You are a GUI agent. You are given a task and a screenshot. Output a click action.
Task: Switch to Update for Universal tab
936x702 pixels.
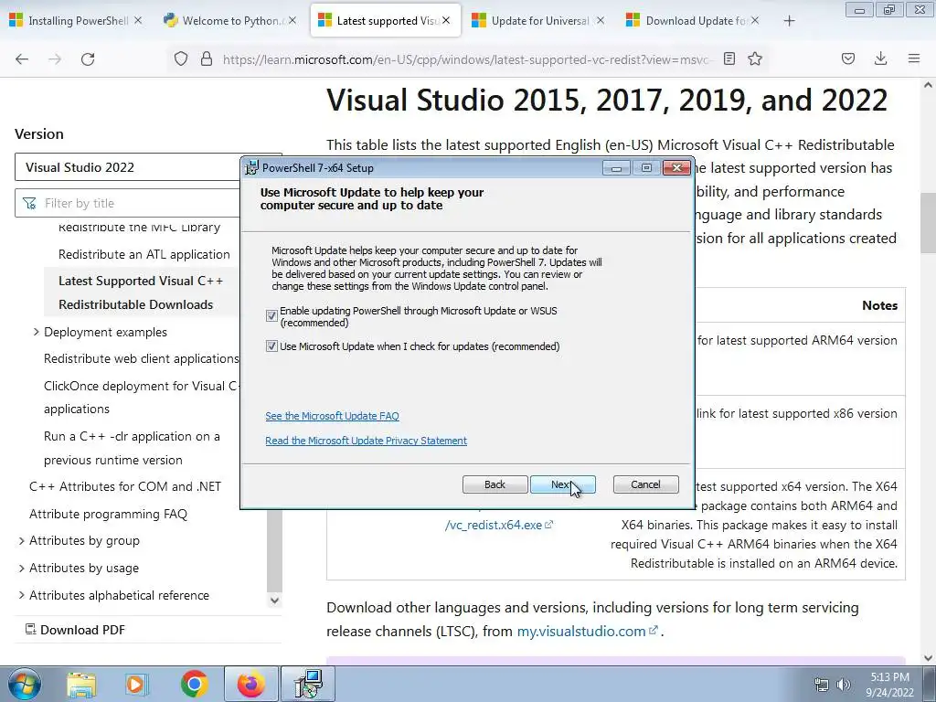click(x=540, y=20)
